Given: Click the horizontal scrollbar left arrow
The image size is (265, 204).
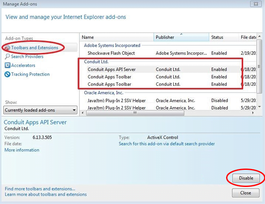Looking at the screenshot, I should [x=82, y=113].
